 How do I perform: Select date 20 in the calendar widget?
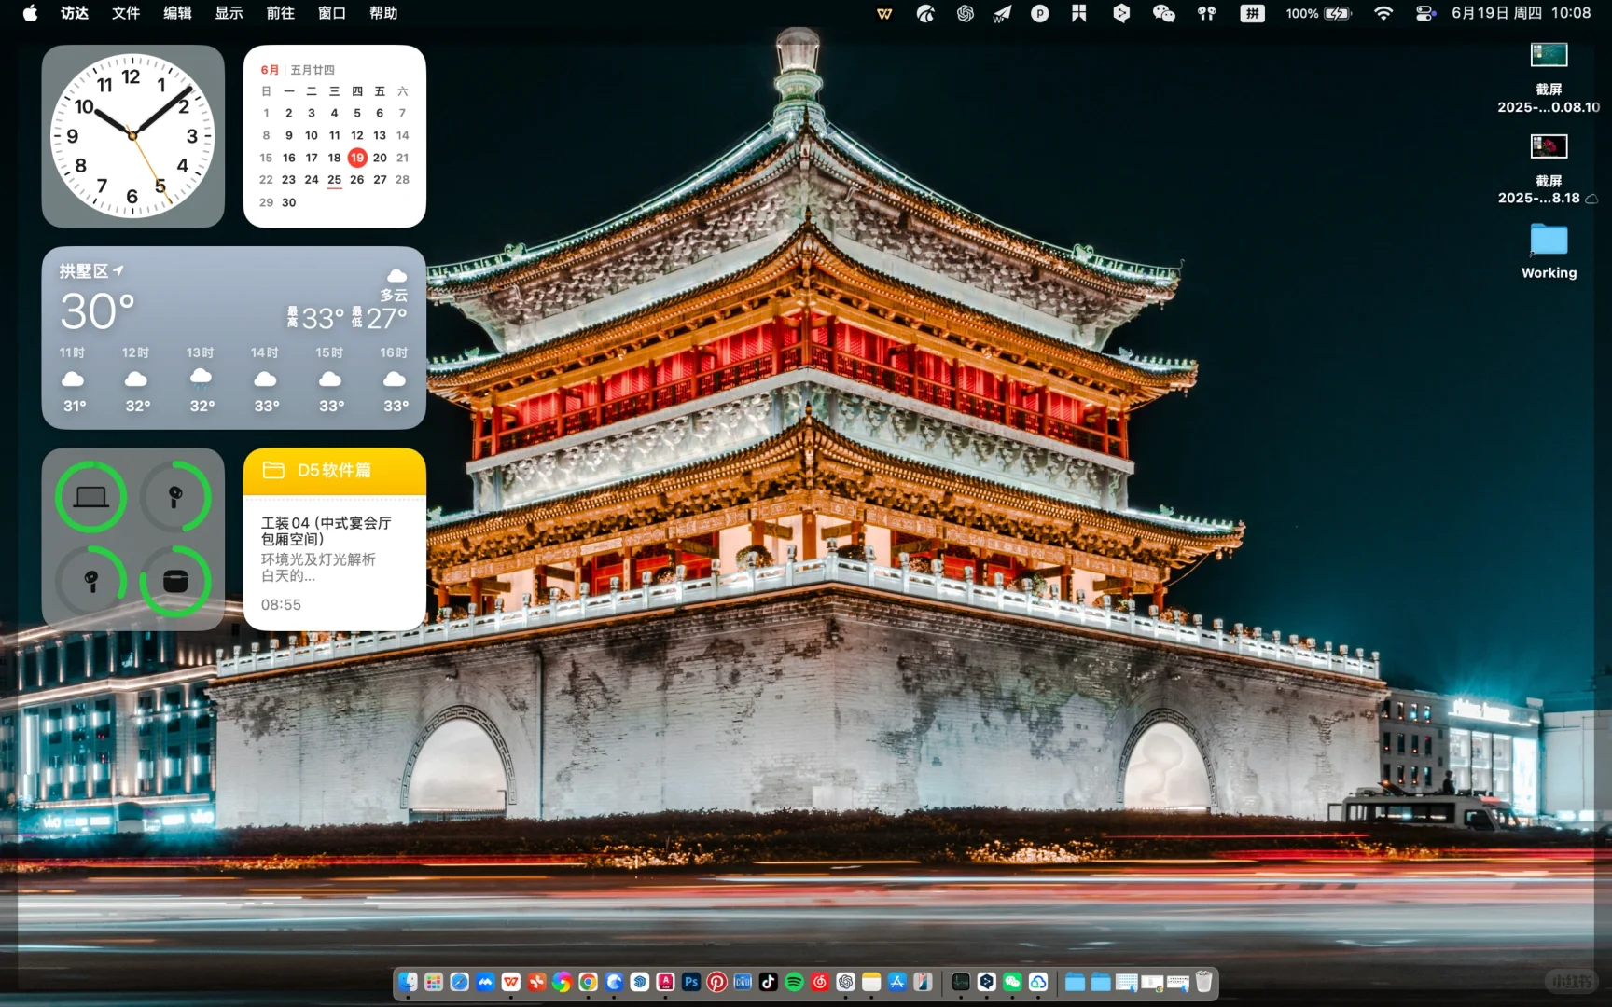pyautogui.click(x=380, y=158)
